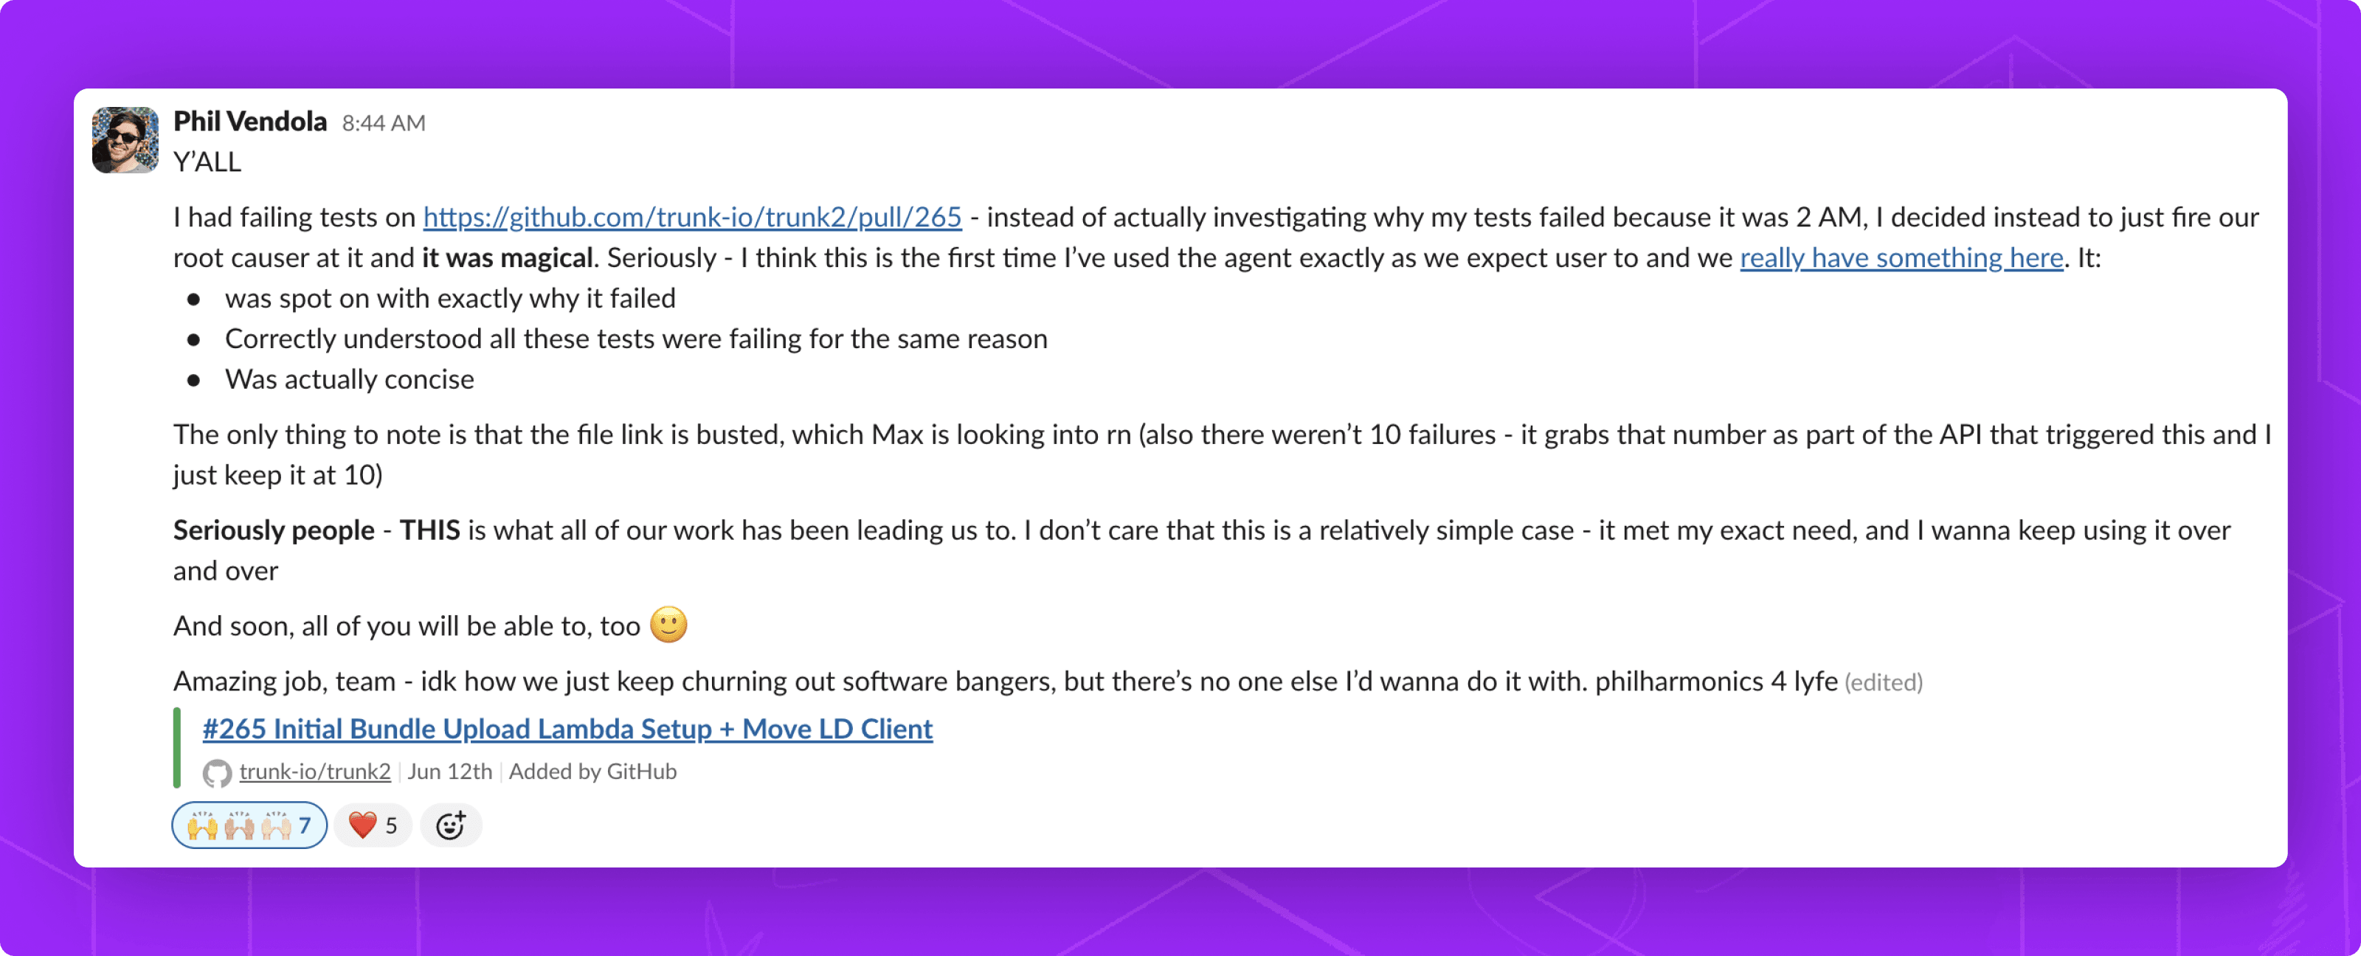Click the bold 'it was magical' text
This screenshot has height=956, width=2361.
pos(507,257)
